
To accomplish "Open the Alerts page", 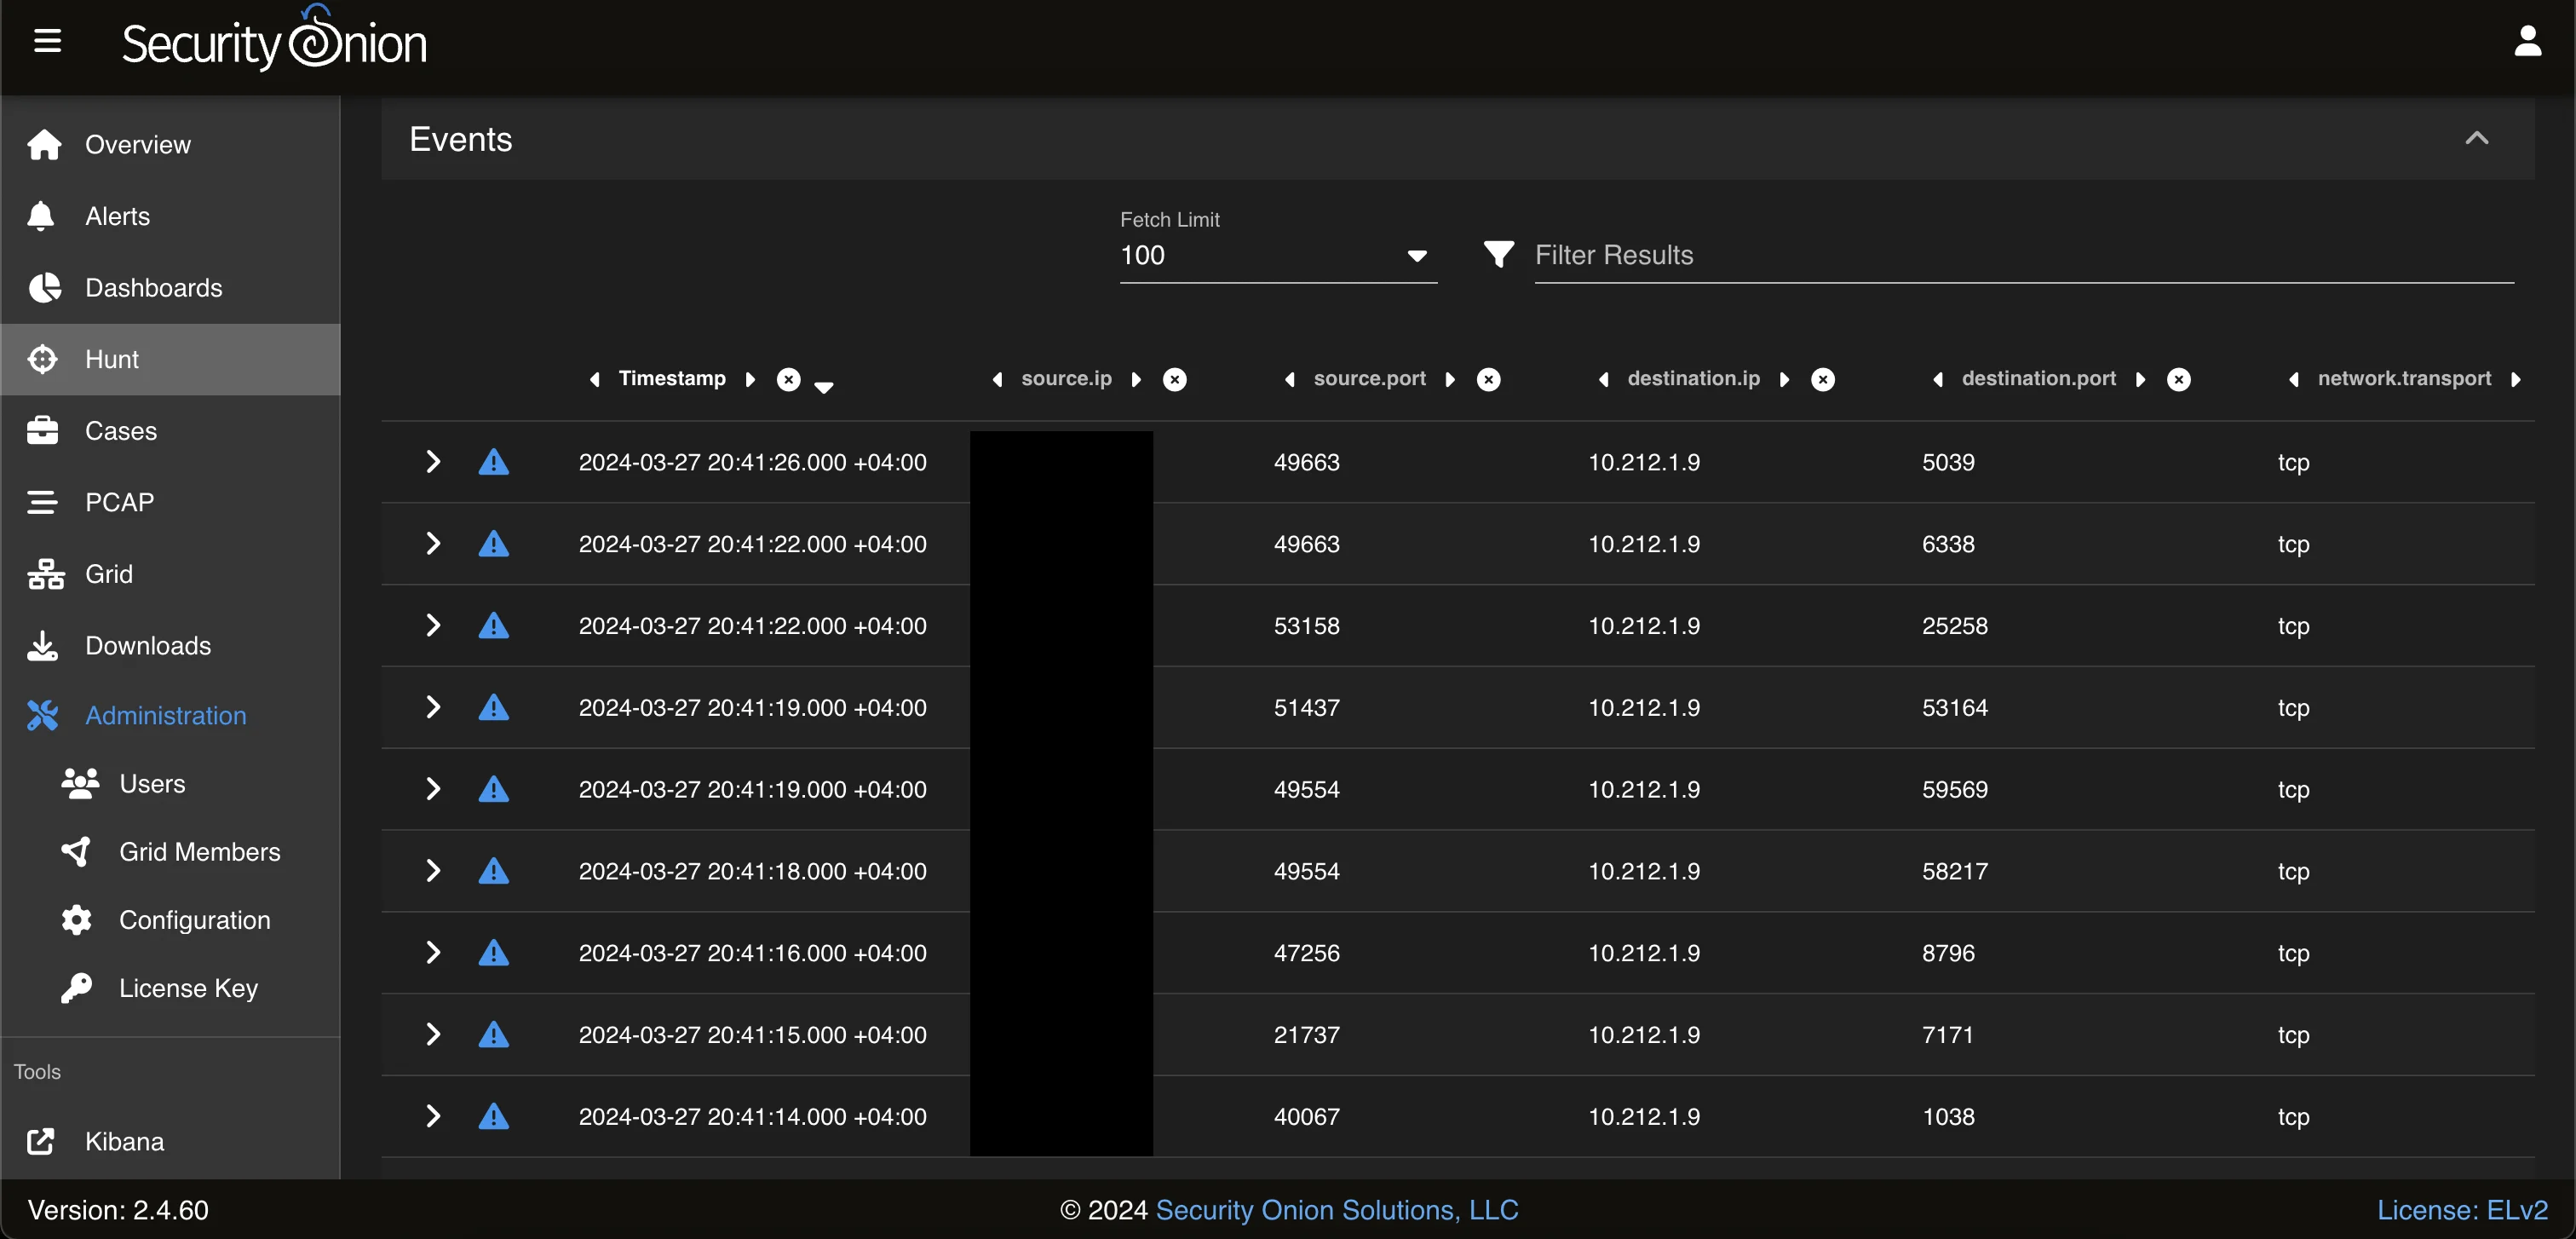I will tap(170, 216).
